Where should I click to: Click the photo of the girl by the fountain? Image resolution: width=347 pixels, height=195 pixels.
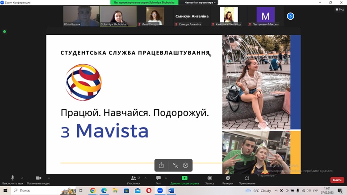pos(256,82)
